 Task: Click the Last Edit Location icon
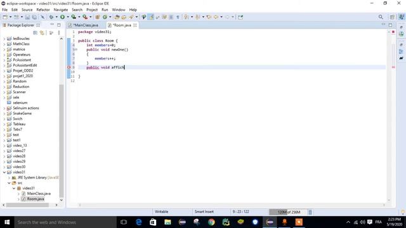209,17
